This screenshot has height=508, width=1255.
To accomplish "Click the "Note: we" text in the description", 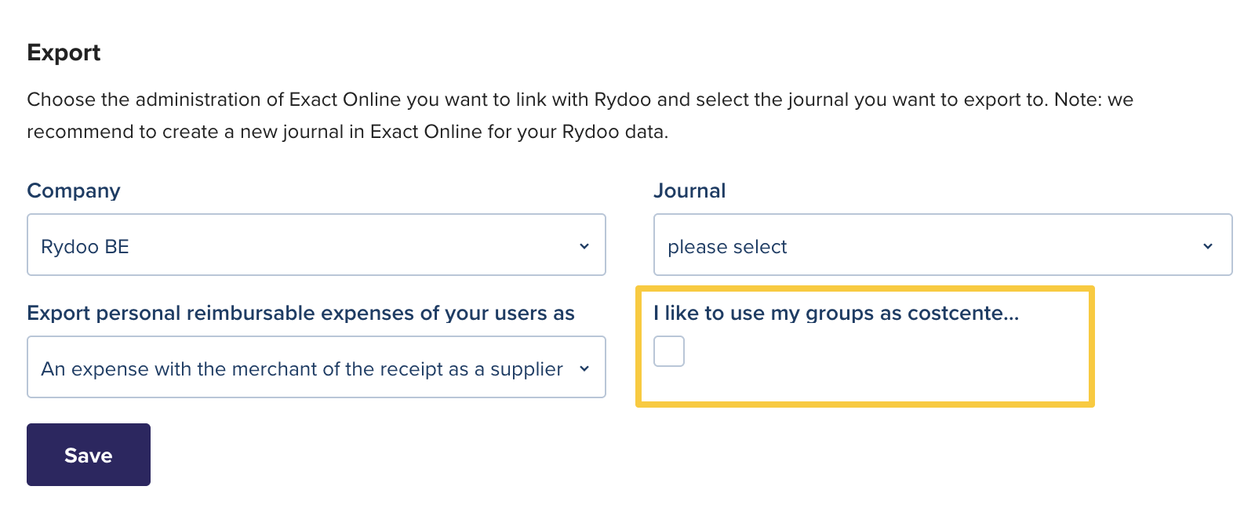I will tap(1093, 100).
